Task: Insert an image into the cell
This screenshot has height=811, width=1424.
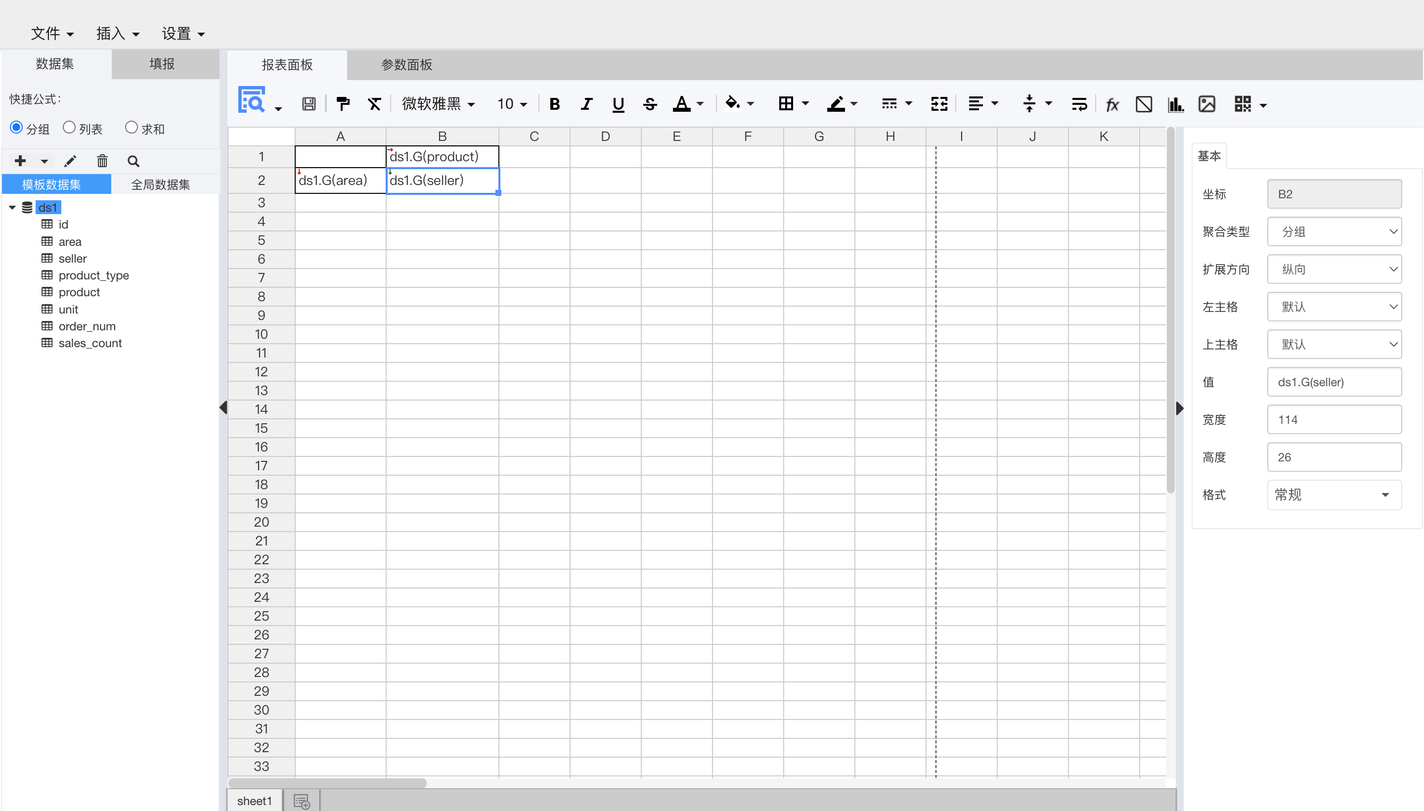Action: coord(1207,104)
